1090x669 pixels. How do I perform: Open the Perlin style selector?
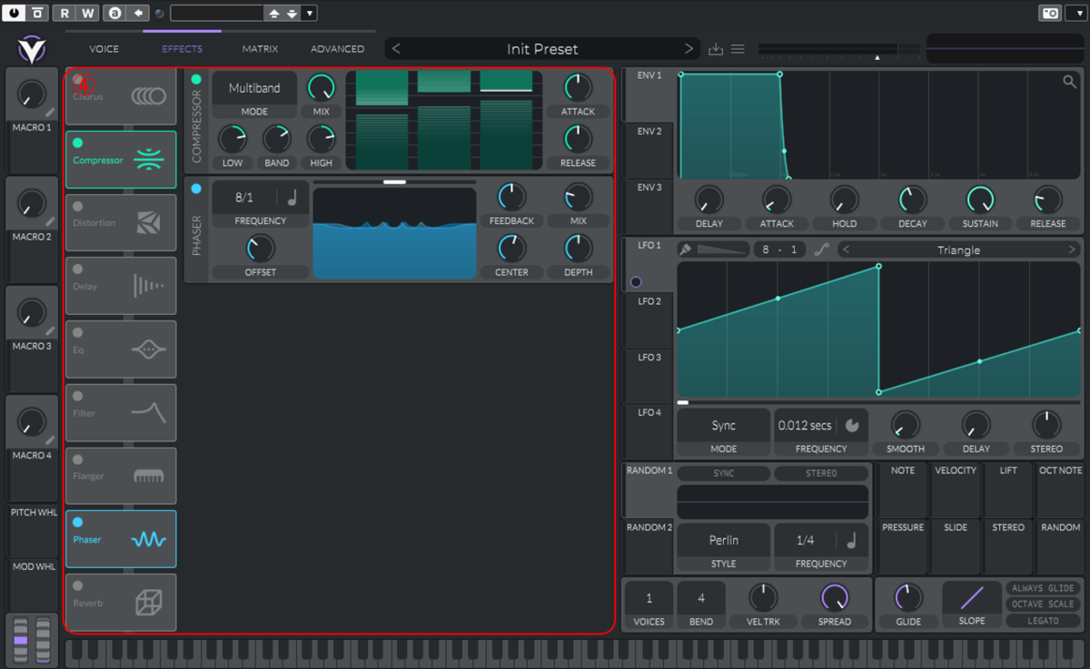pos(724,540)
